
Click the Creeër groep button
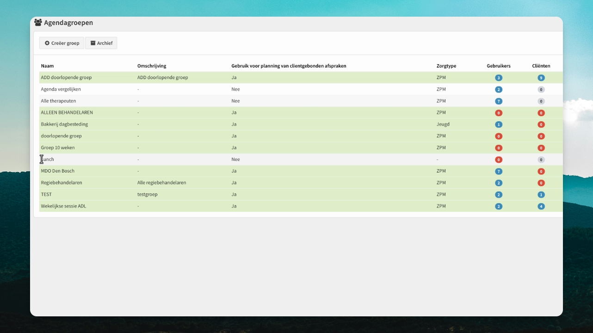(x=62, y=43)
